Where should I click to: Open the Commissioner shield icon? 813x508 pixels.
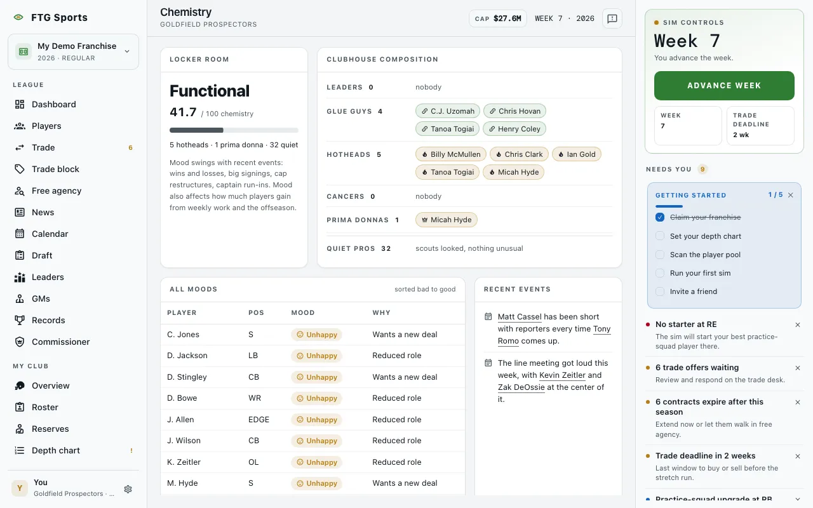point(20,342)
